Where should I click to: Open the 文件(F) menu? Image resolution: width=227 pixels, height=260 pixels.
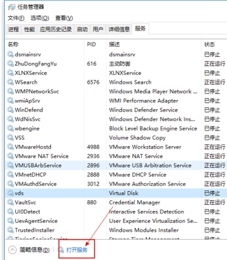point(16,18)
